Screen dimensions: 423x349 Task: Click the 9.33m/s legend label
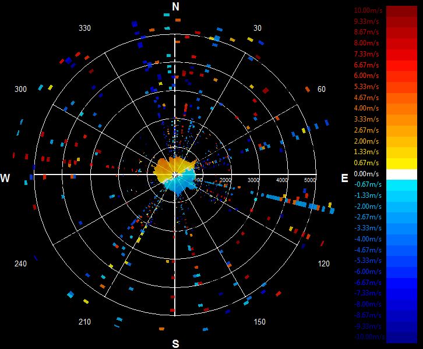(366, 21)
